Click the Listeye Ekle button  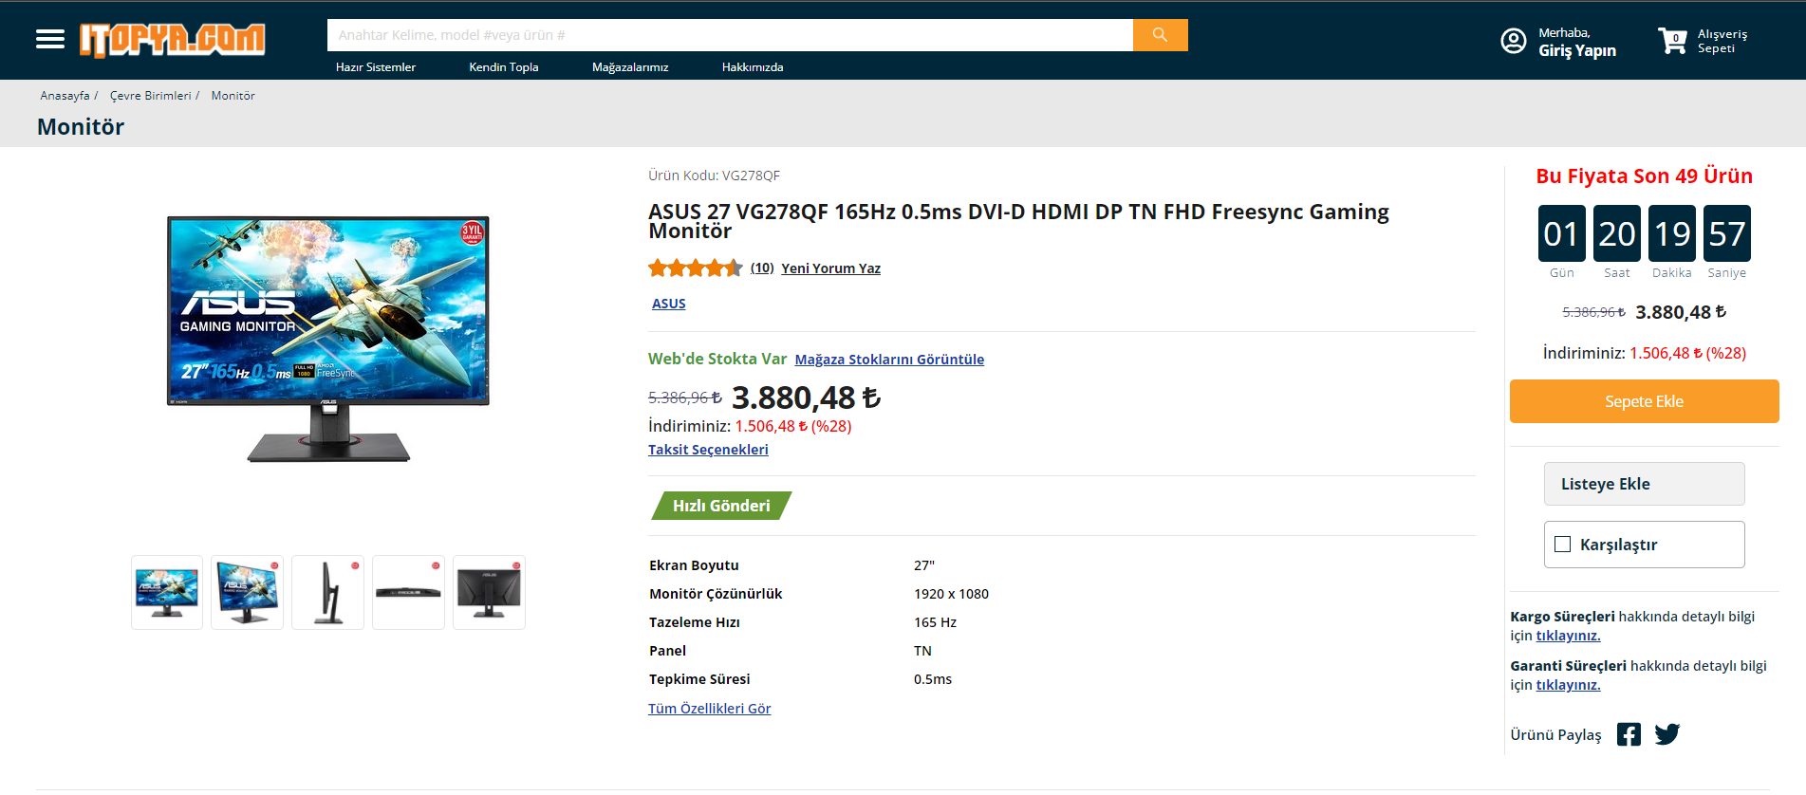[1644, 484]
